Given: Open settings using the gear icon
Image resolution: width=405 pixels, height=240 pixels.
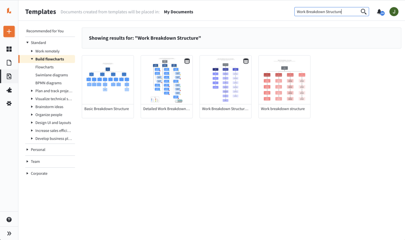Looking at the screenshot, I should 9,103.
